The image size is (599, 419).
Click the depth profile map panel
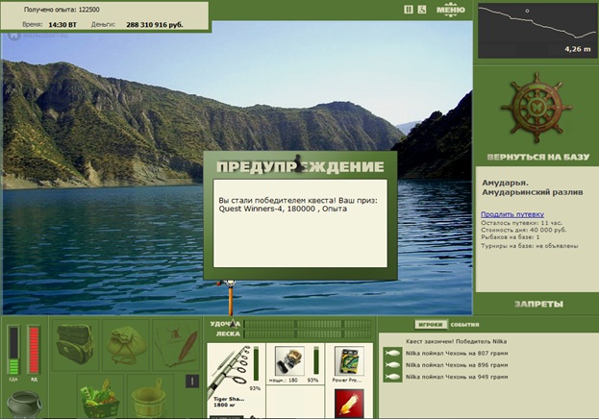[x=537, y=31]
